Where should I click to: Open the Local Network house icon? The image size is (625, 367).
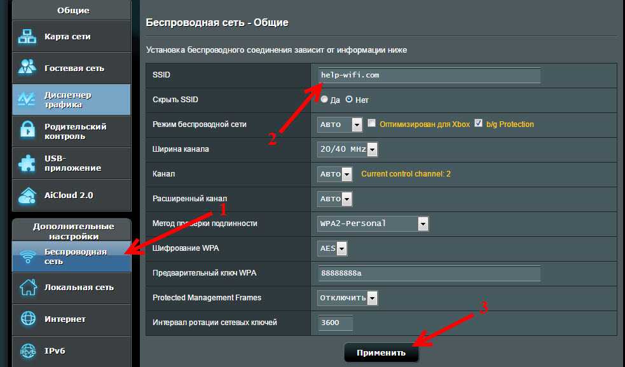28,287
